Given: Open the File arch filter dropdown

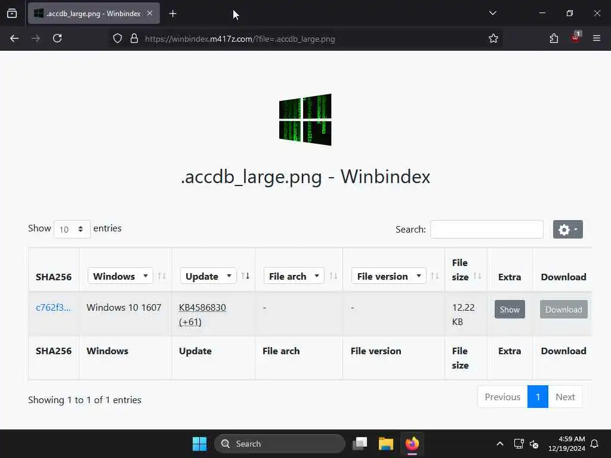Looking at the screenshot, I should [x=294, y=276].
